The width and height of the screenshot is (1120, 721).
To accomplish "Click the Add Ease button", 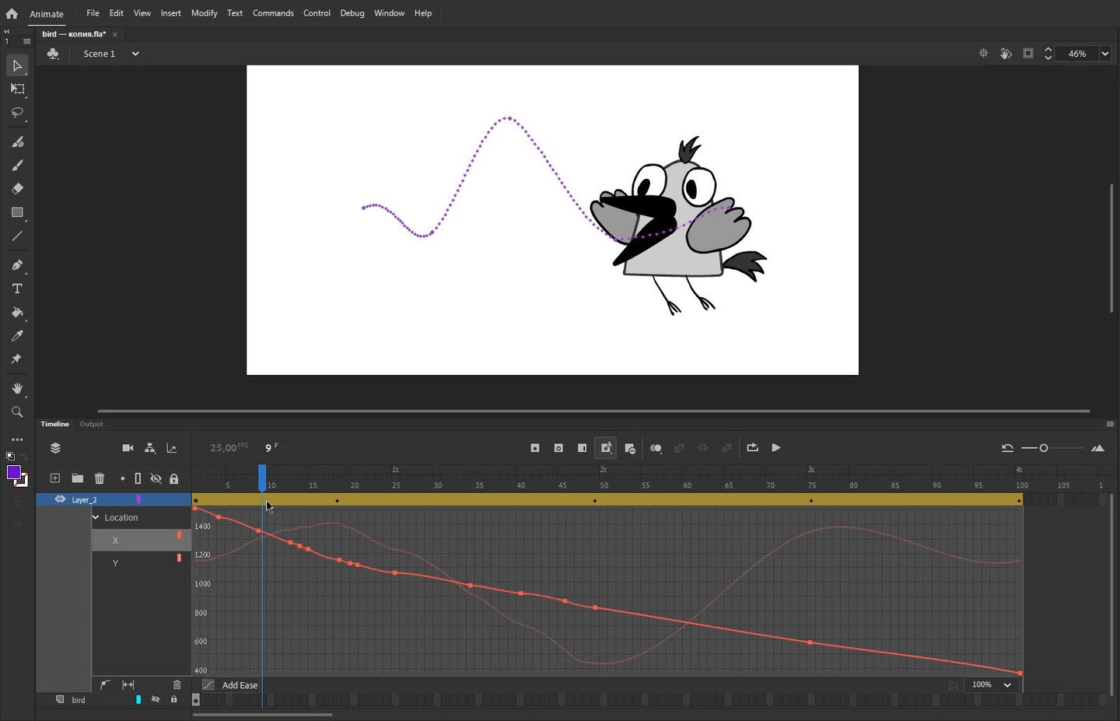I will click(239, 685).
